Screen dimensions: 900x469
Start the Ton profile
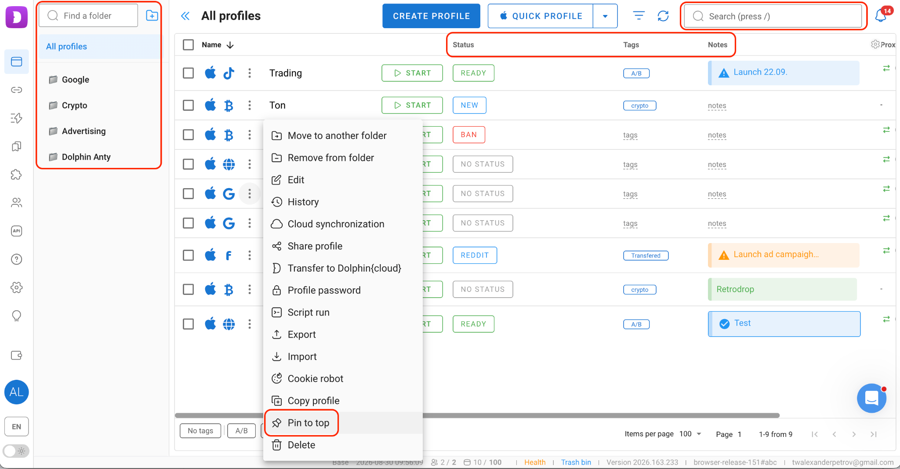[412, 105]
